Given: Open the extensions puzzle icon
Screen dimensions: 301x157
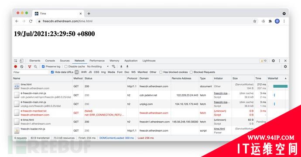Looking at the screenshot, I should point(270,21).
